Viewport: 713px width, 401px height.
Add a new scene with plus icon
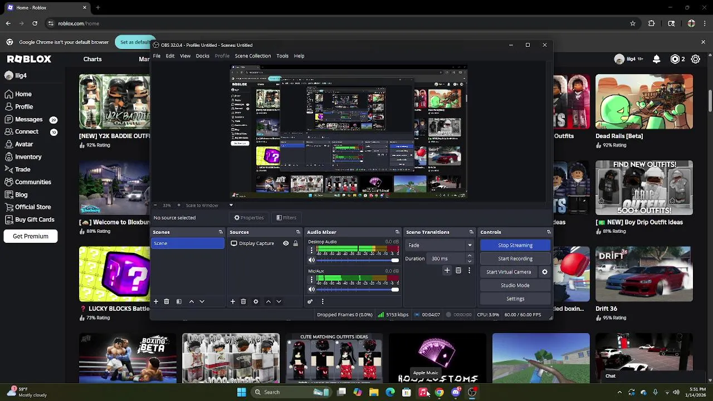(x=156, y=301)
